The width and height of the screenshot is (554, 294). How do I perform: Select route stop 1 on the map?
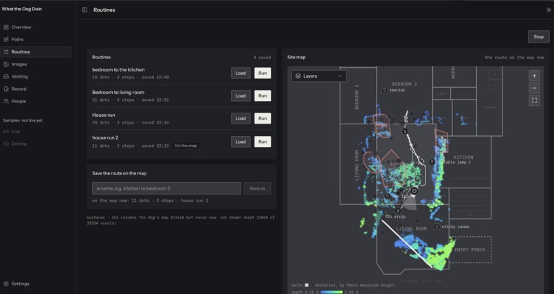tap(405, 131)
